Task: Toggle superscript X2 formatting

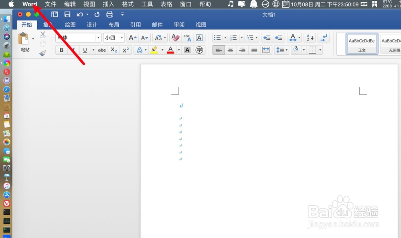Action: (x=126, y=50)
